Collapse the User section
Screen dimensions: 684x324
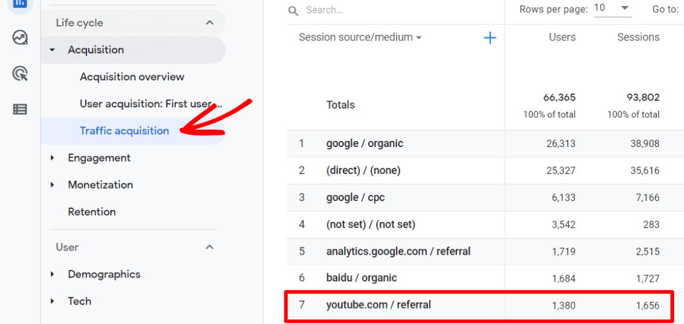210,247
